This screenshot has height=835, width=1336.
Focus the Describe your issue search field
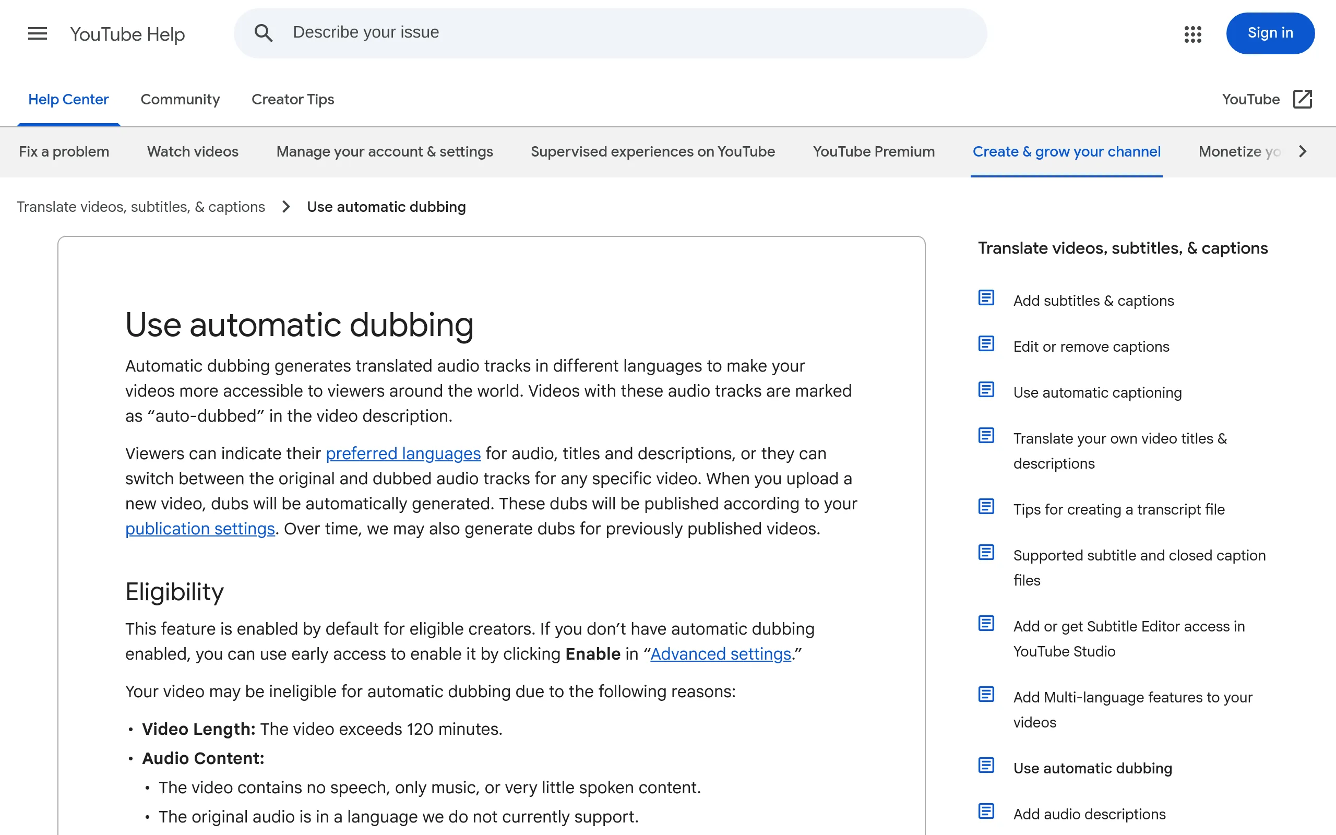[x=610, y=33]
